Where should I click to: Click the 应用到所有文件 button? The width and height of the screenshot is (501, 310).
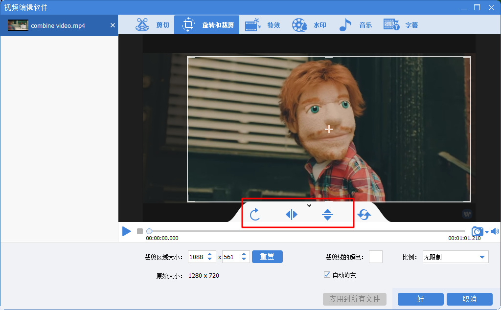pyautogui.click(x=355, y=299)
